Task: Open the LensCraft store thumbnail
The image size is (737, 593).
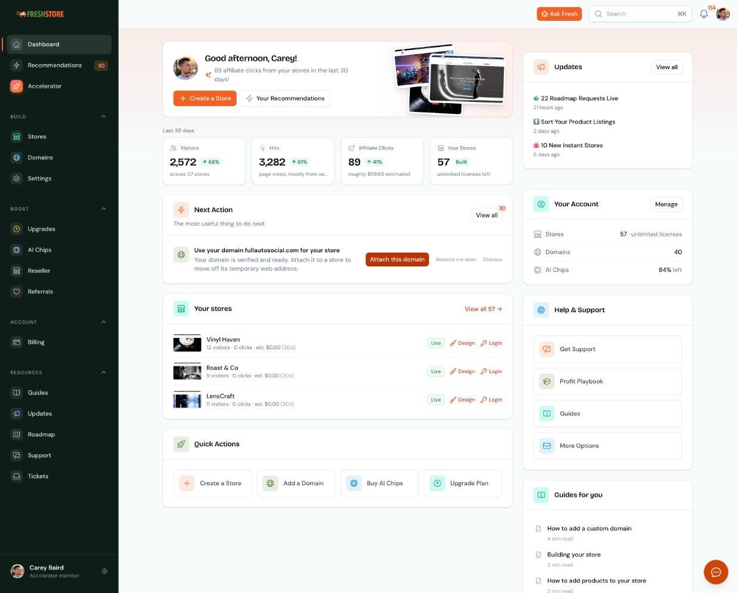Action: [x=187, y=399]
